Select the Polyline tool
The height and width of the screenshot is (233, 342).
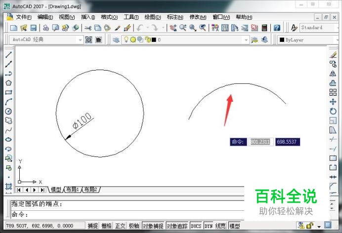8,74
